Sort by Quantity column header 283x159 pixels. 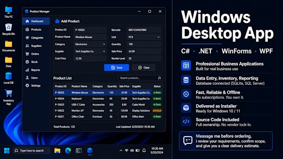click(x=112, y=86)
